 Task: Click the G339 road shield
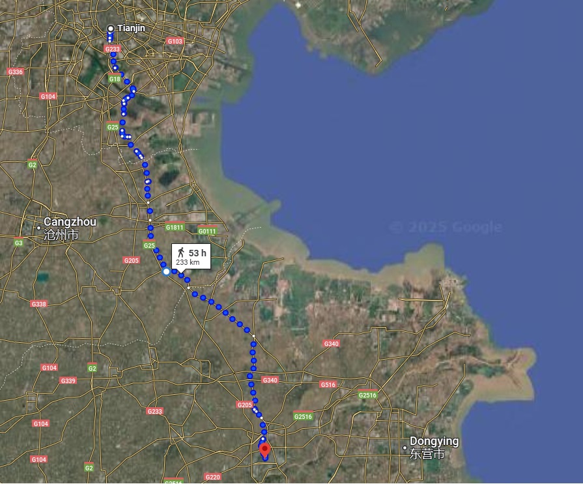[x=68, y=381]
